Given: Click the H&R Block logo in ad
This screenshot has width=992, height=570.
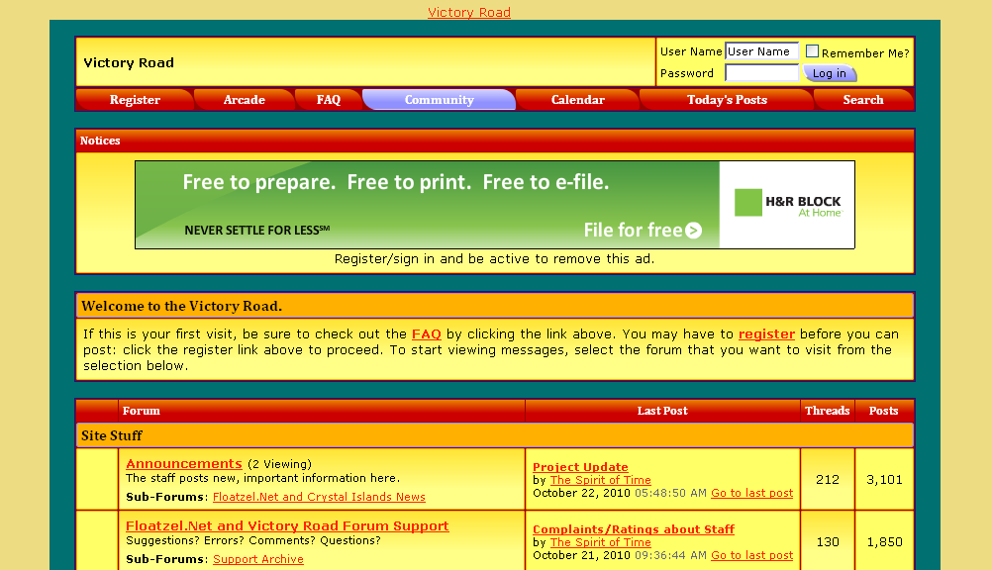Looking at the screenshot, I should click(787, 205).
